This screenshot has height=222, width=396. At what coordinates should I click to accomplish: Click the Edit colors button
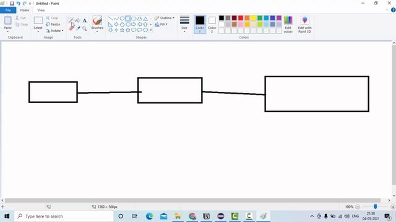pos(288,25)
